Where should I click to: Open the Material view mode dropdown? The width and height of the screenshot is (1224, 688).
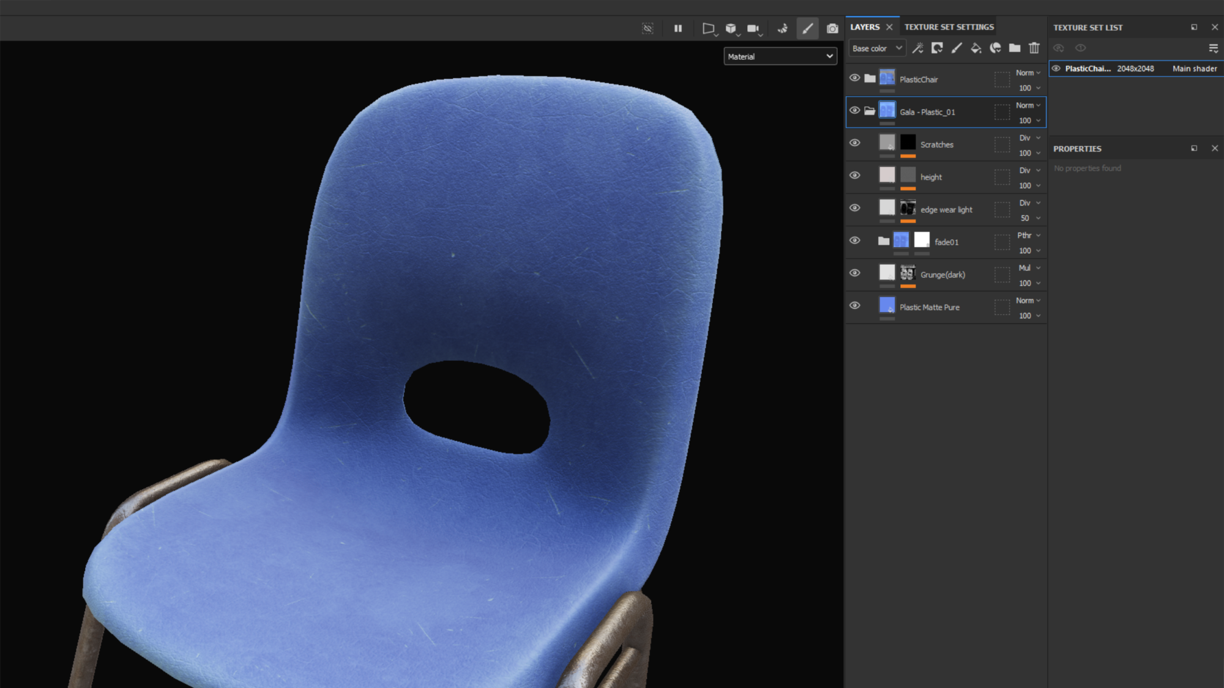coord(780,56)
